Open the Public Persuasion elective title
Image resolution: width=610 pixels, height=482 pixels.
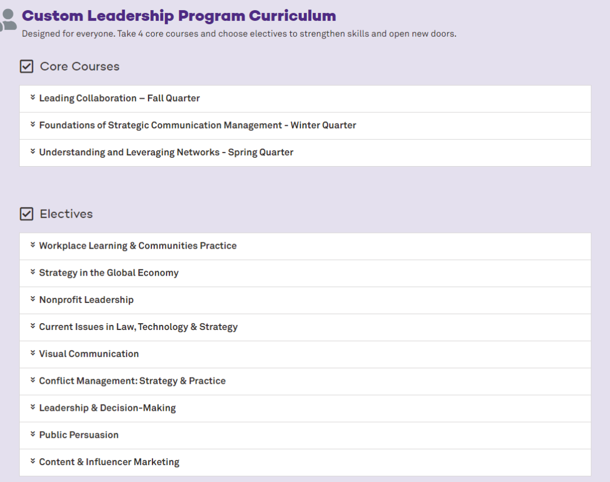tap(79, 435)
